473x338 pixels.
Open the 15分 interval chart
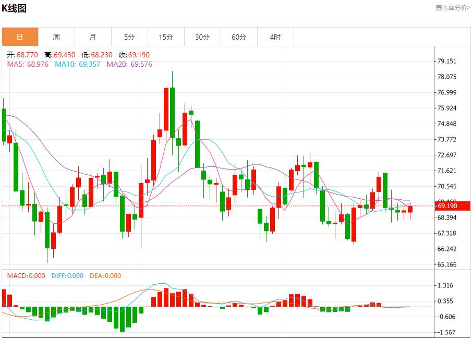166,37
